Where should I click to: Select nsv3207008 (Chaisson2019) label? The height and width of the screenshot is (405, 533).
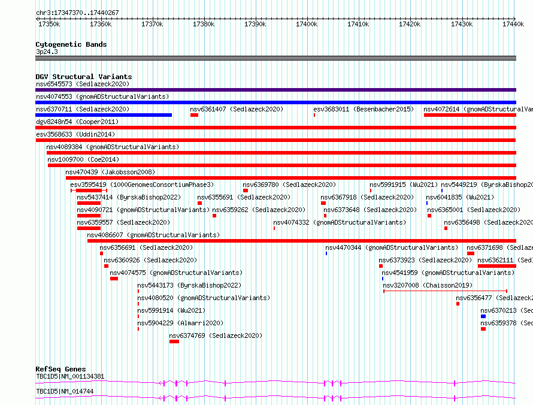(428, 285)
